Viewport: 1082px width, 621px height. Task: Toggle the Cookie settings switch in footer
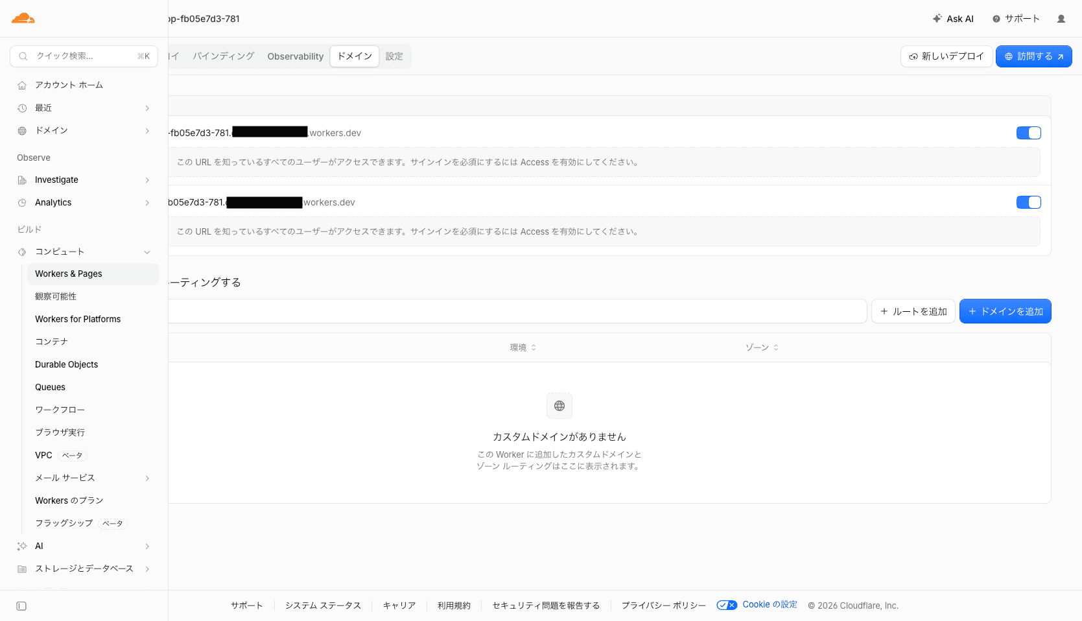727,605
